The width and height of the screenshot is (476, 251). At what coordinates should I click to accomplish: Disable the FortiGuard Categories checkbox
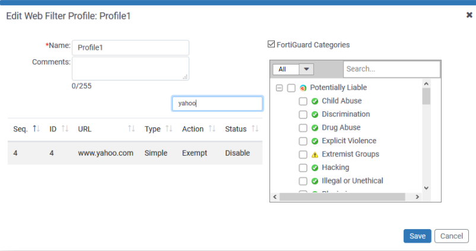[271, 44]
